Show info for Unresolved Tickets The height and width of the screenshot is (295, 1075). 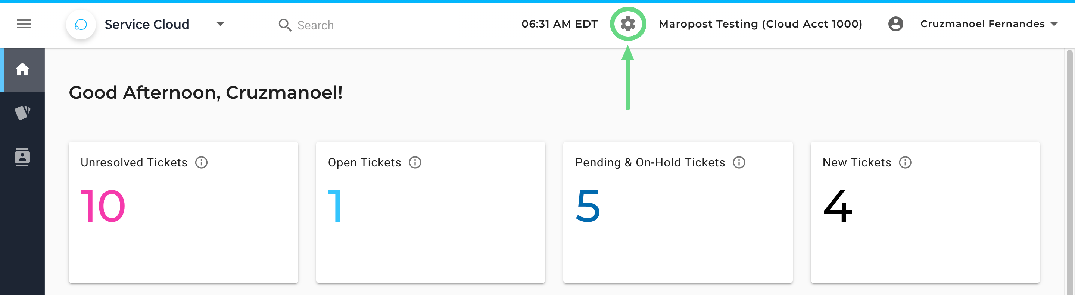point(201,162)
